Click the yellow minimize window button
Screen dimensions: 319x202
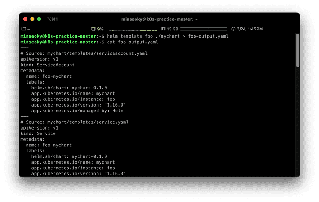32,19
